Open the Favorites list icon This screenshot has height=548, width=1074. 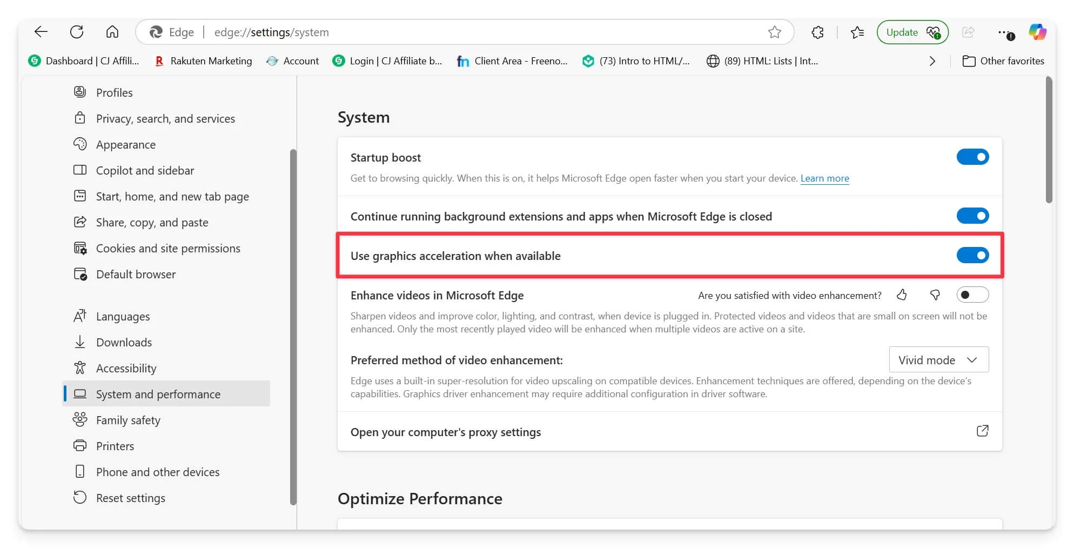click(x=857, y=32)
